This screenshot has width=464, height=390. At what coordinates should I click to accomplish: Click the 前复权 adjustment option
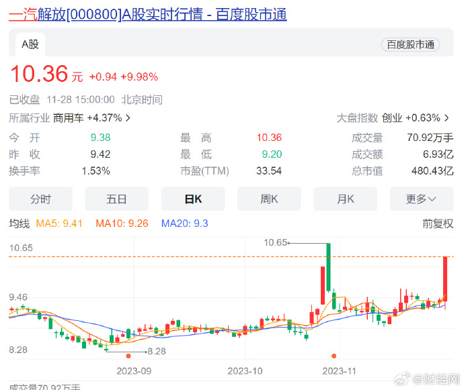point(438,224)
